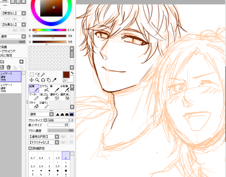The image size is (226, 177).
Task: Click inside the color picker square
Action: (51, 8)
